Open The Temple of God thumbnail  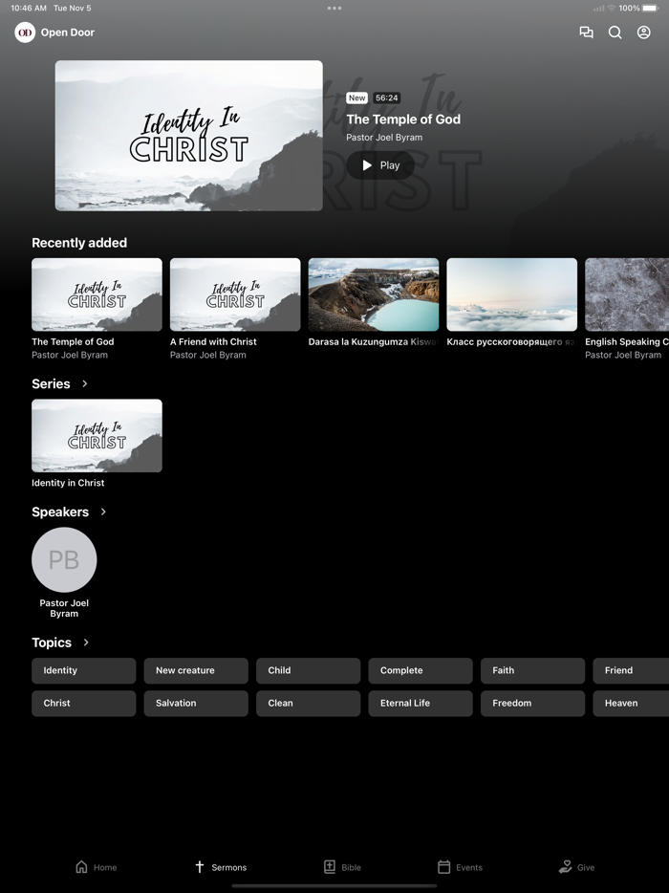point(97,294)
